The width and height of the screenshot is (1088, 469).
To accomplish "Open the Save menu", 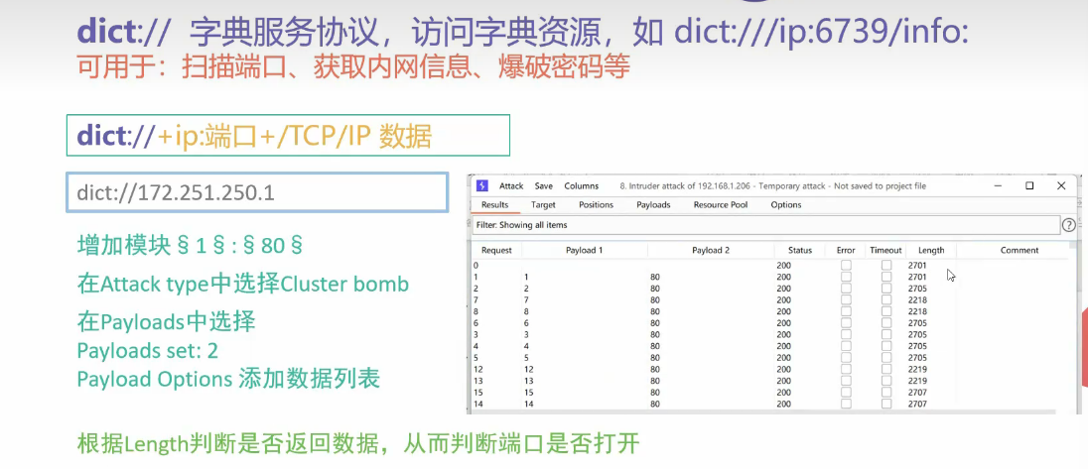I will pyautogui.click(x=544, y=185).
